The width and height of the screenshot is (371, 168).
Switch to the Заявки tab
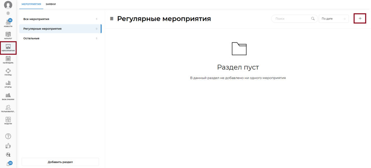click(x=51, y=4)
